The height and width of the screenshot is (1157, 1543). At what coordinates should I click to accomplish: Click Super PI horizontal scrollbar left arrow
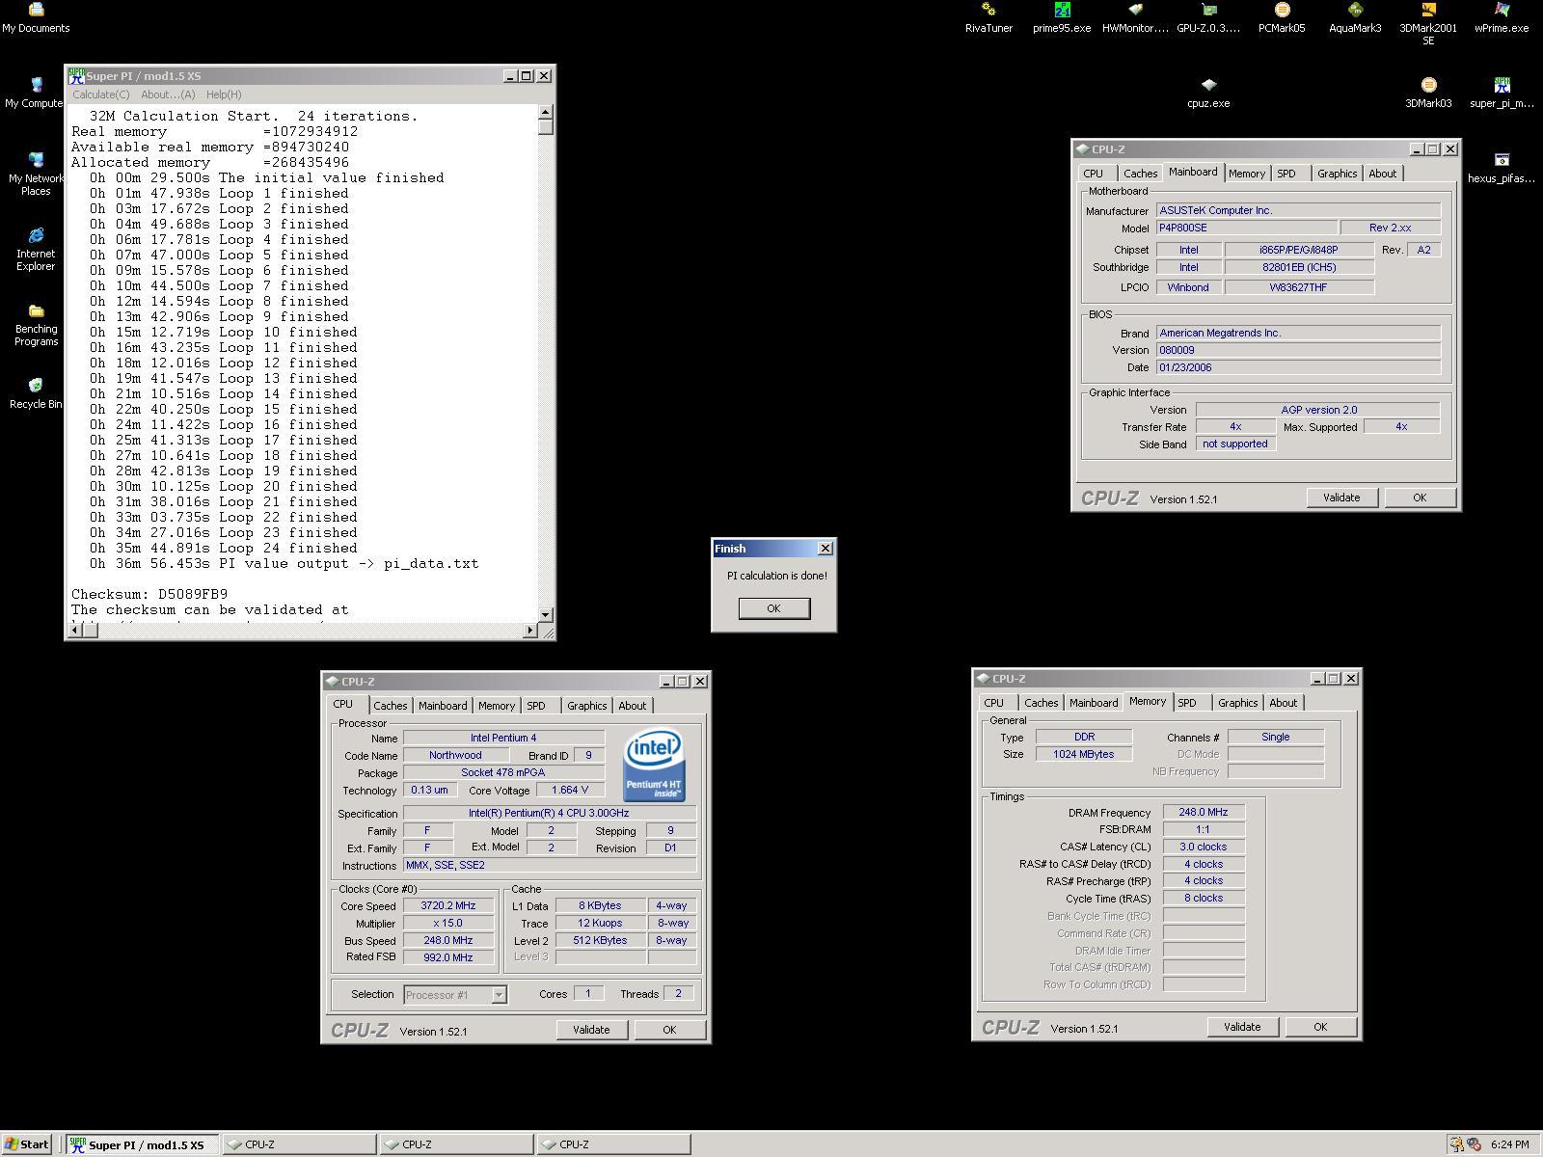coord(73,631)
